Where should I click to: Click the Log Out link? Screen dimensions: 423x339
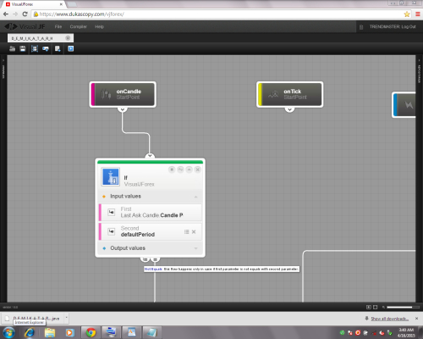[409, 26]
